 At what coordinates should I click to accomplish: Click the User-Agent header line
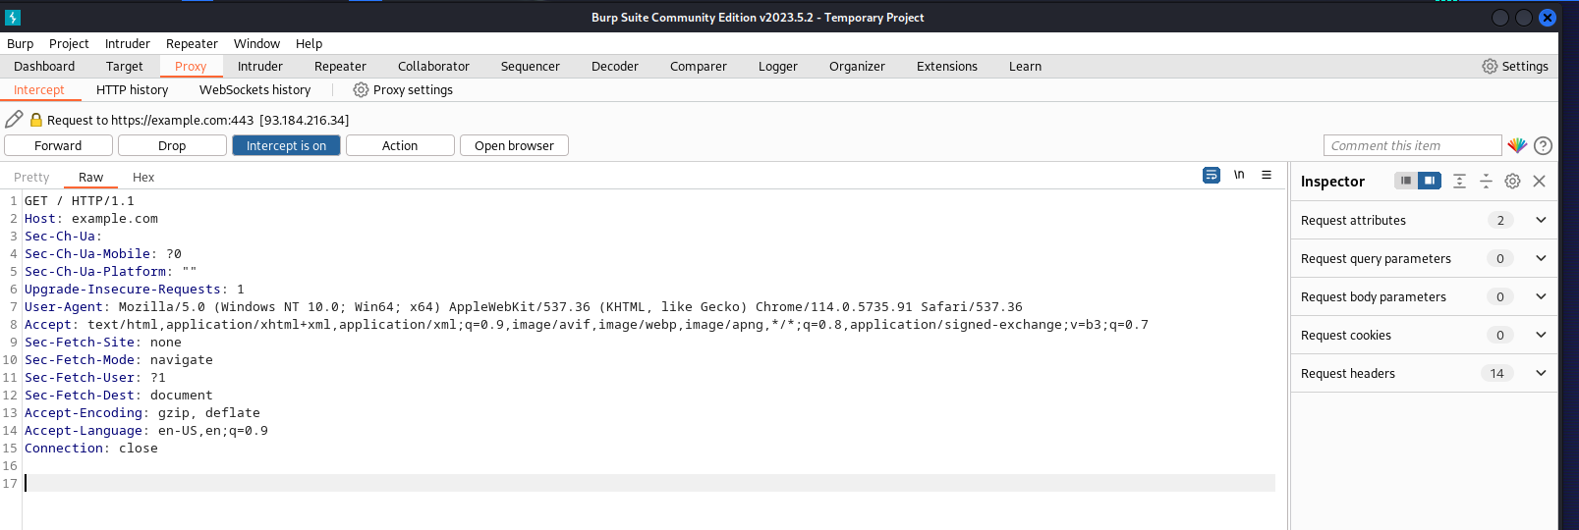point(524,306)
